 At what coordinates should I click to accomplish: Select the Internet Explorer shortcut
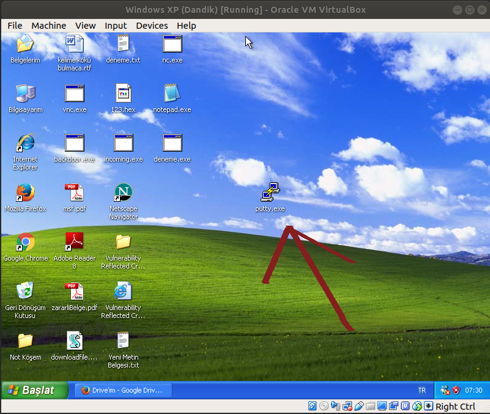[x=25, y=143]
